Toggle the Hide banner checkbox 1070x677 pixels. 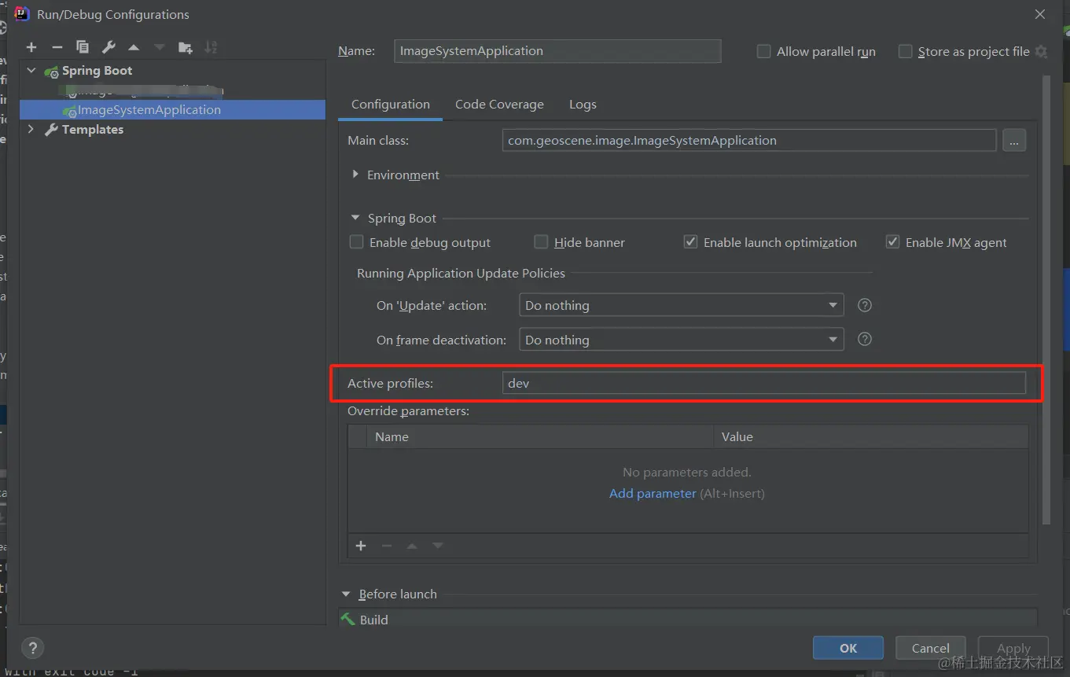point(541,242)
